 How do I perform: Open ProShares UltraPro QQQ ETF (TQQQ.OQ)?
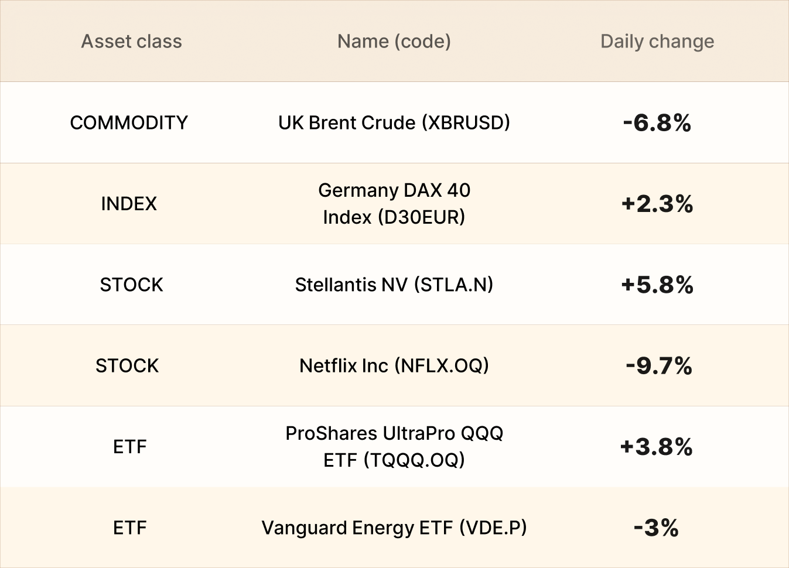click(x=394, y=447)
